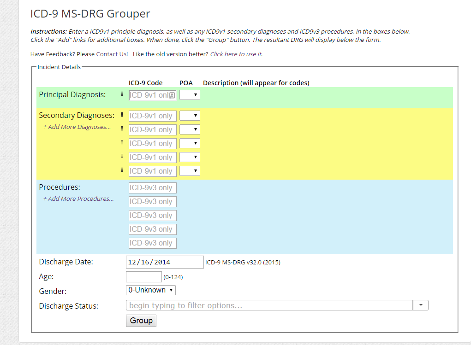Expand the Discharge Status options arrow

pyautogui.click(x=421, y=305)
